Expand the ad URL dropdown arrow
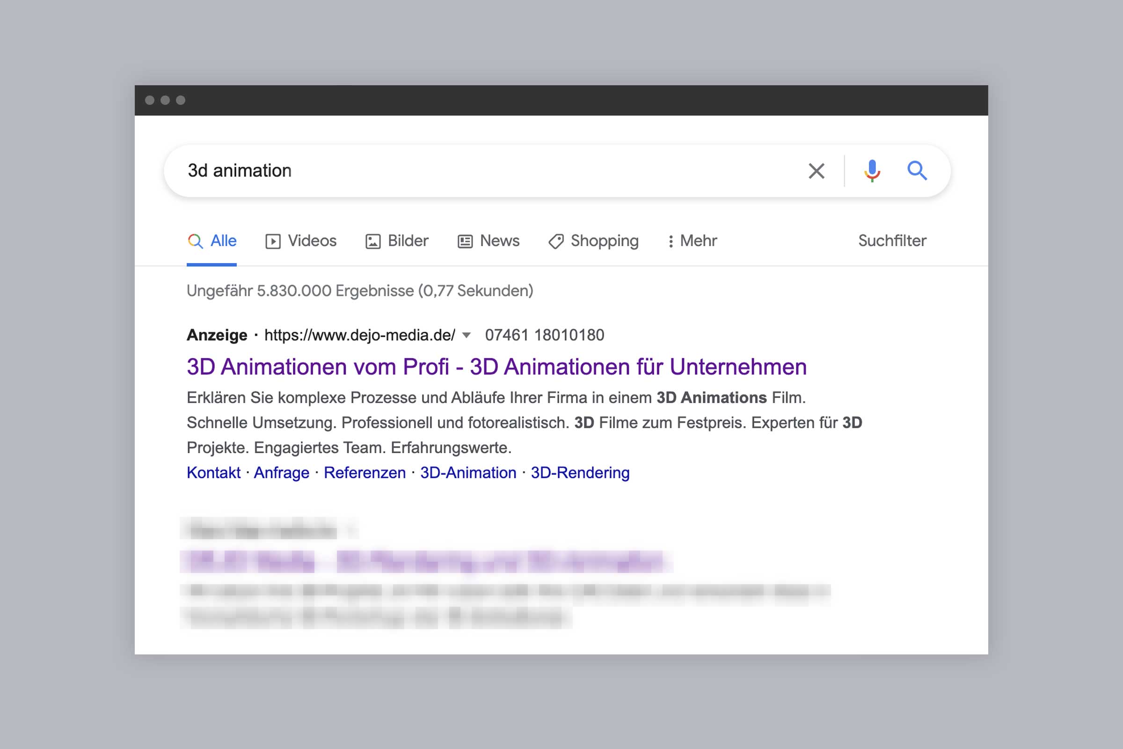 click(467, 335)
